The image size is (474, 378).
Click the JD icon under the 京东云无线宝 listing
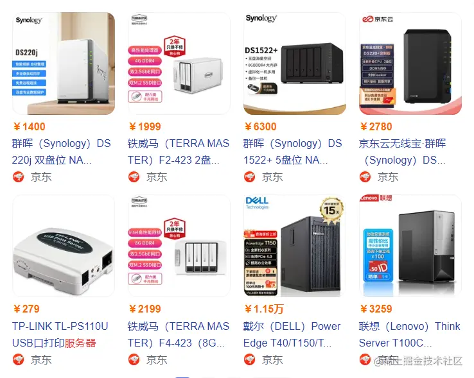click(365, 176)
